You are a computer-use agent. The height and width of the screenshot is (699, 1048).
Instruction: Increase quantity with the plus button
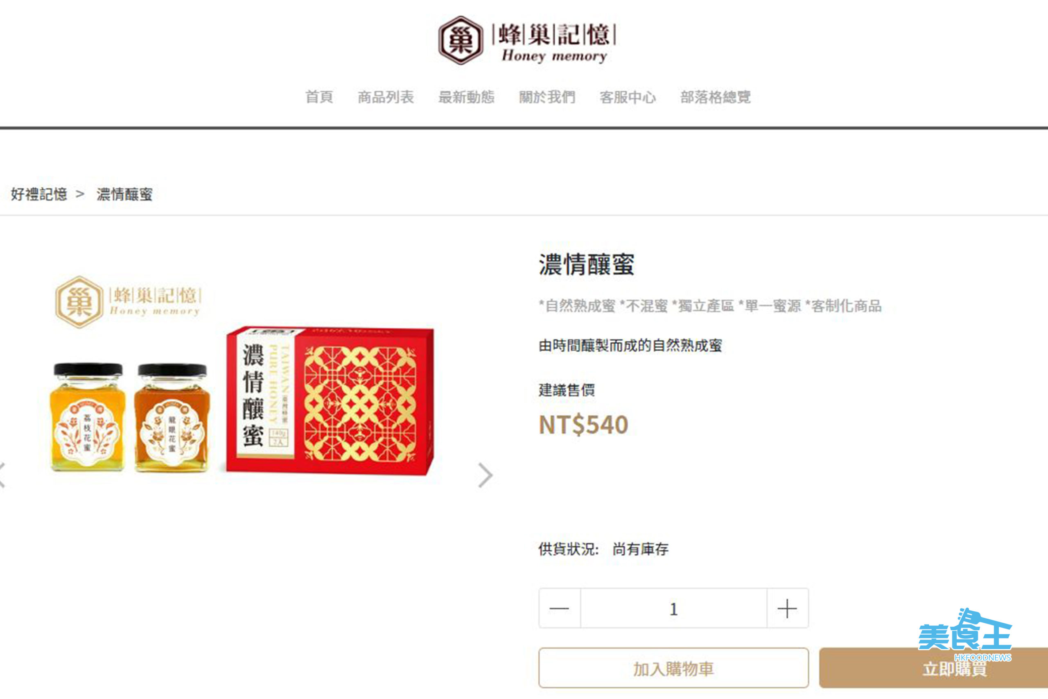pyautogui.click(x=787, y=608)
